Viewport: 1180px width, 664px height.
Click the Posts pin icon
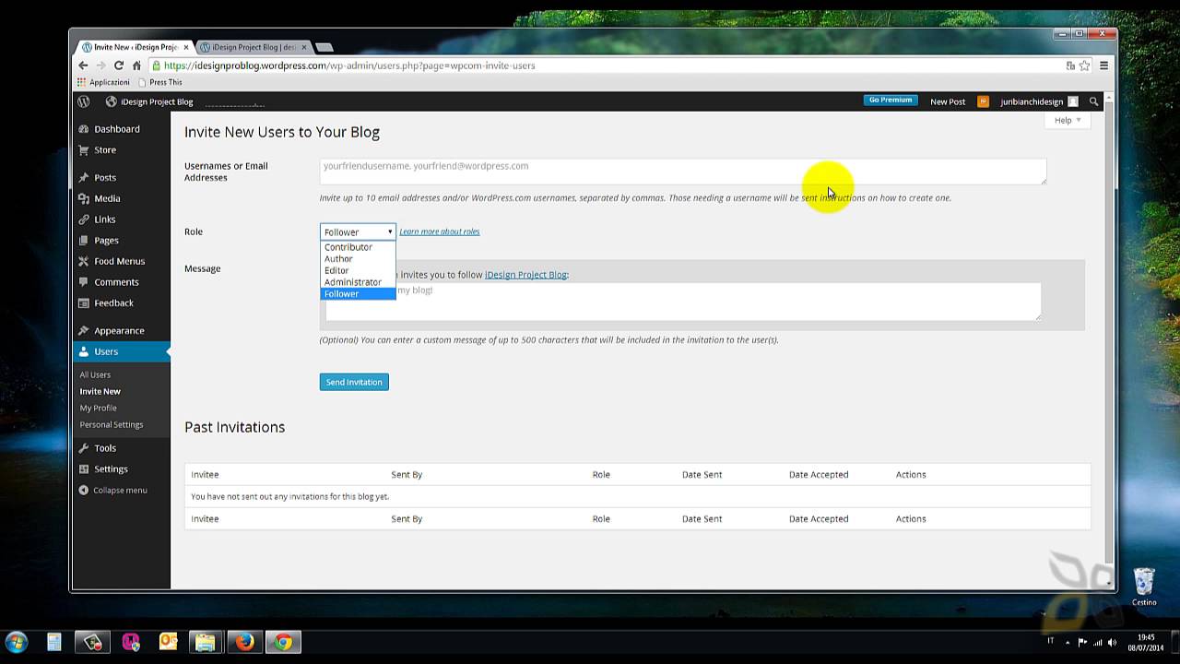pos(84,177)
